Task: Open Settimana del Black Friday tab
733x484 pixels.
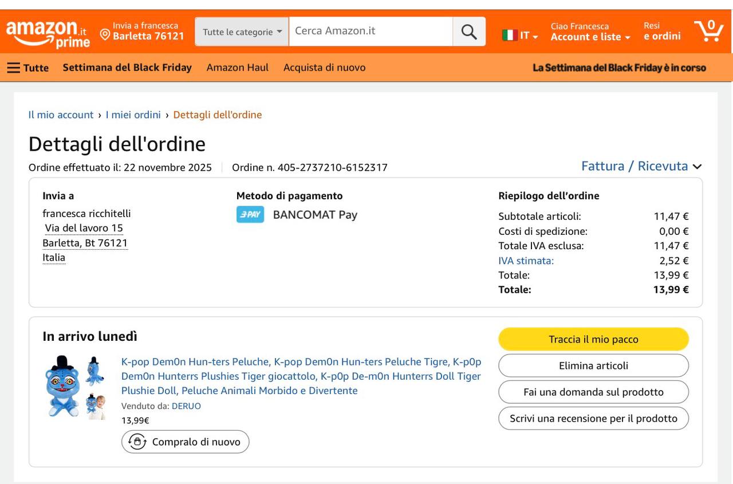Action: [127, 68]
